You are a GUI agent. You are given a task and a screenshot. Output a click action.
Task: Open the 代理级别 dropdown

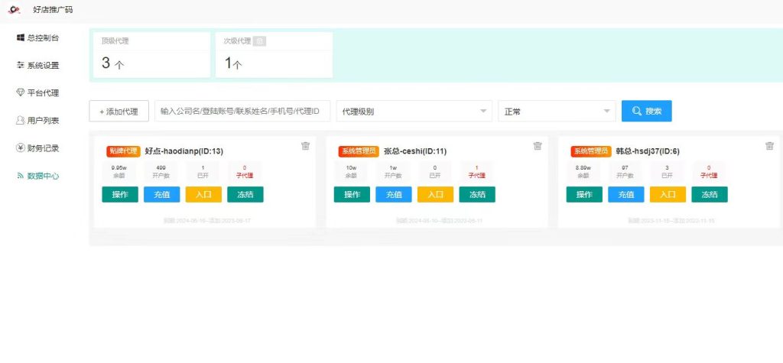coord(414,111)
